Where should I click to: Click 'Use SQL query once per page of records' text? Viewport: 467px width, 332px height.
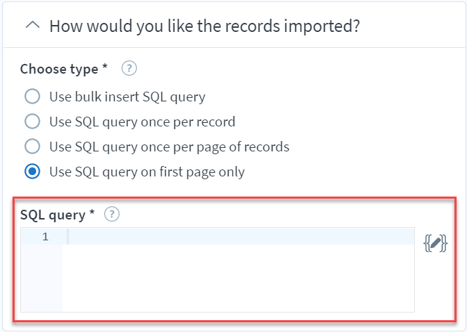169,147
